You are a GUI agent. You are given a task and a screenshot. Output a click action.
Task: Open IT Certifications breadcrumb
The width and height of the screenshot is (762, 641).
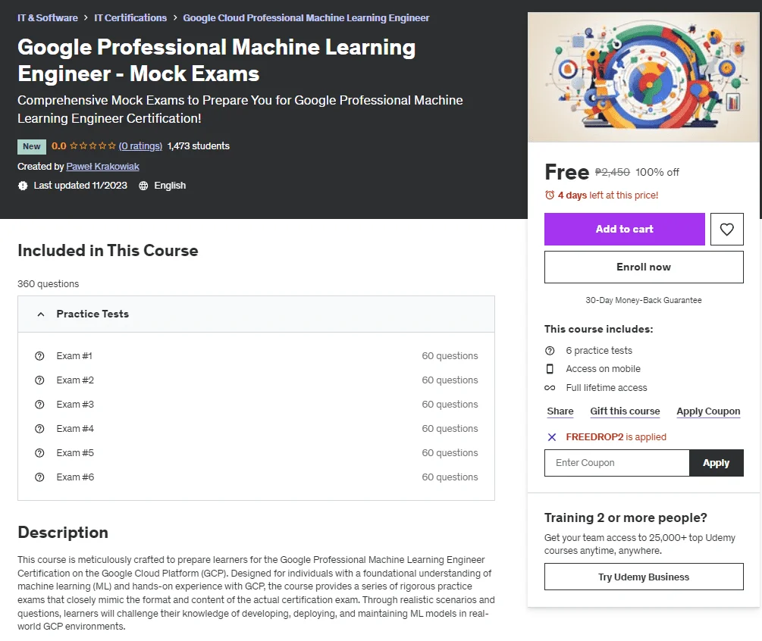click(130, 18)
